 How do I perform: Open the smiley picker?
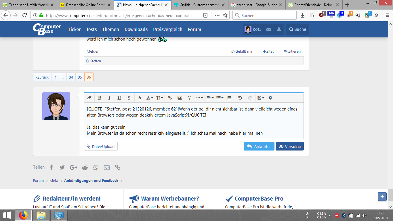(x=189, y=98)
